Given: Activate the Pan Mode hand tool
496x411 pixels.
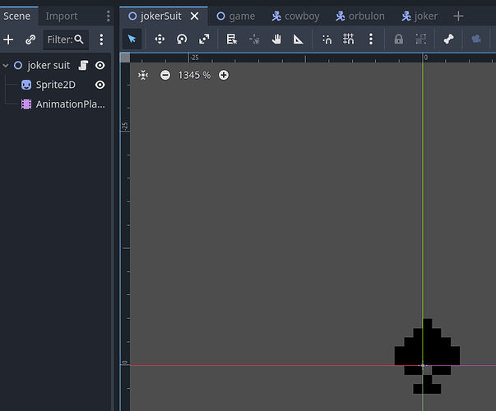Looking at the screenshot, I should [276, 39].
